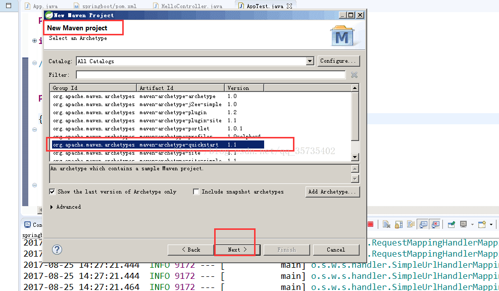Screen dimensions: 499x291
Task: Click the Configure... button
Action: pyautogui.click(x=338, y=61)
